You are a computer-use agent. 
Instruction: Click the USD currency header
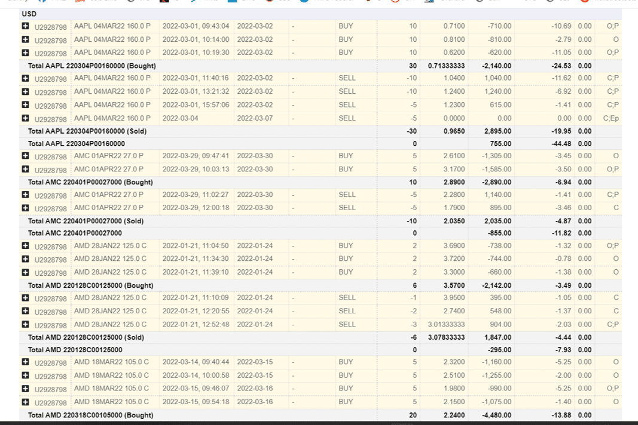click(29, 14)
